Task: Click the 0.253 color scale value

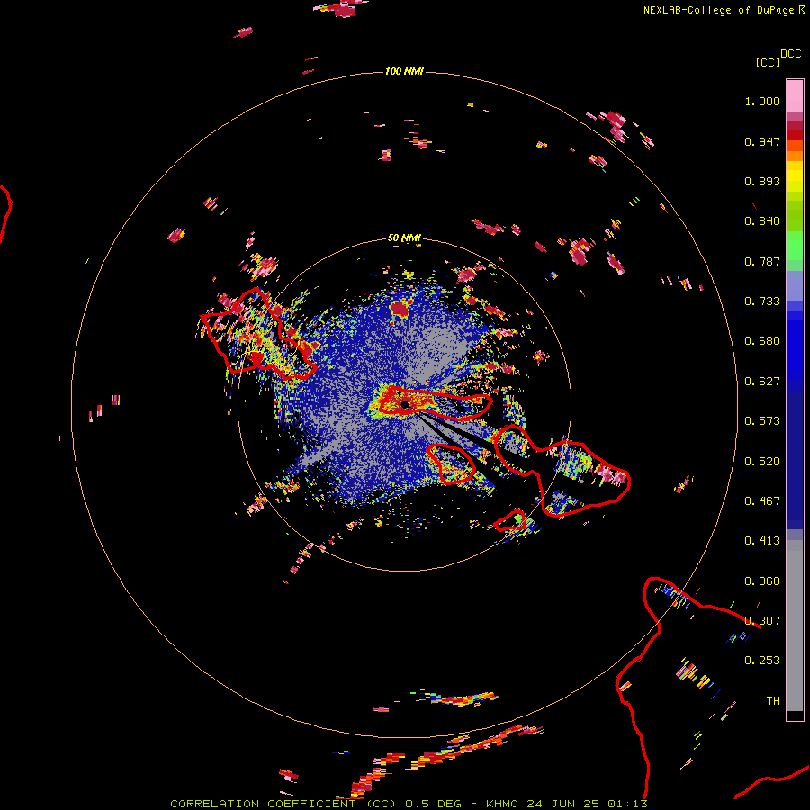Action: (762, 661)
